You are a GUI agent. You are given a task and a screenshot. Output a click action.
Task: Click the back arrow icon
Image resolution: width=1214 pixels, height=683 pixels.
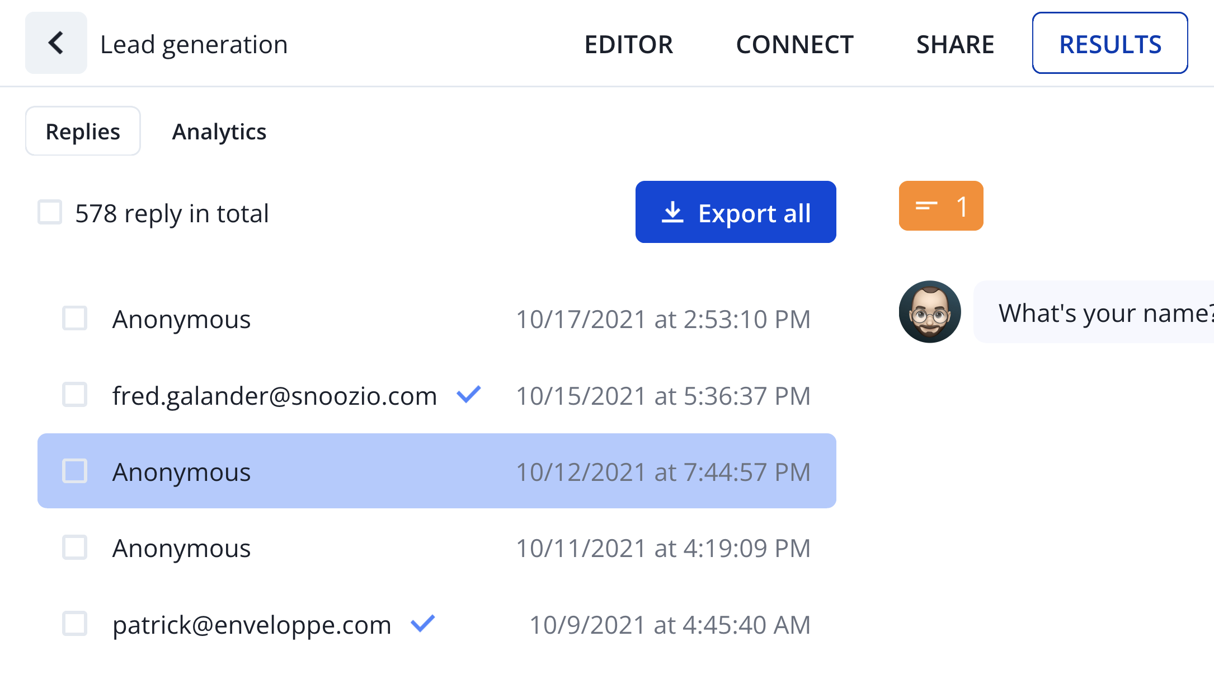tap(56, 43)
